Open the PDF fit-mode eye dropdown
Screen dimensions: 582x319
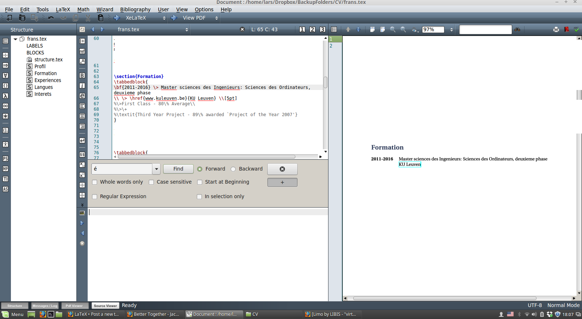(415, 30)
